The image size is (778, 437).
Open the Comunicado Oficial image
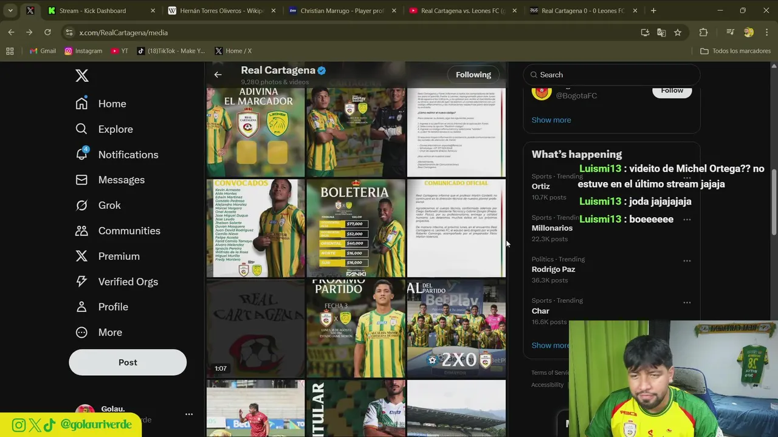click(x=456, y=228)
